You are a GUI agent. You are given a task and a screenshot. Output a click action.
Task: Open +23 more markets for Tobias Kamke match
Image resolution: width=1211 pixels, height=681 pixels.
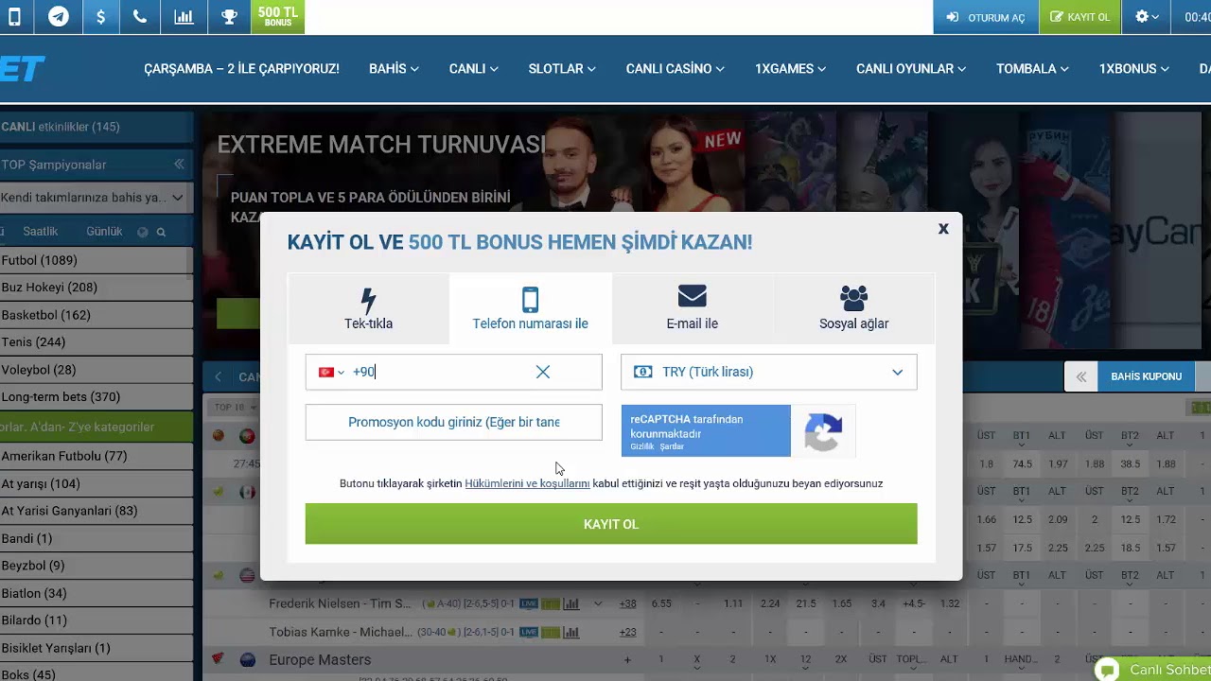(x=627, y=632)
